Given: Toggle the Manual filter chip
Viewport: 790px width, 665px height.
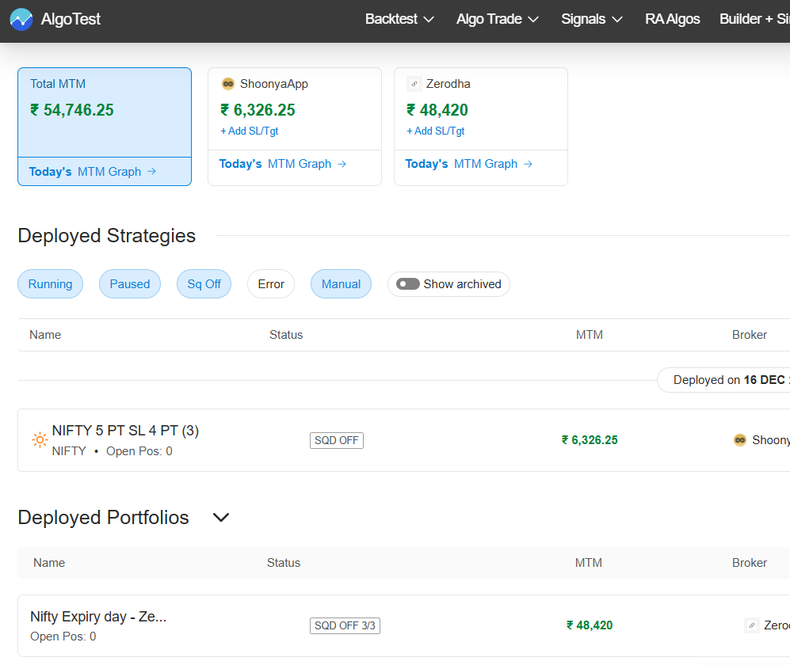Looking at the screenshot, I should click(x=341, y=284).
